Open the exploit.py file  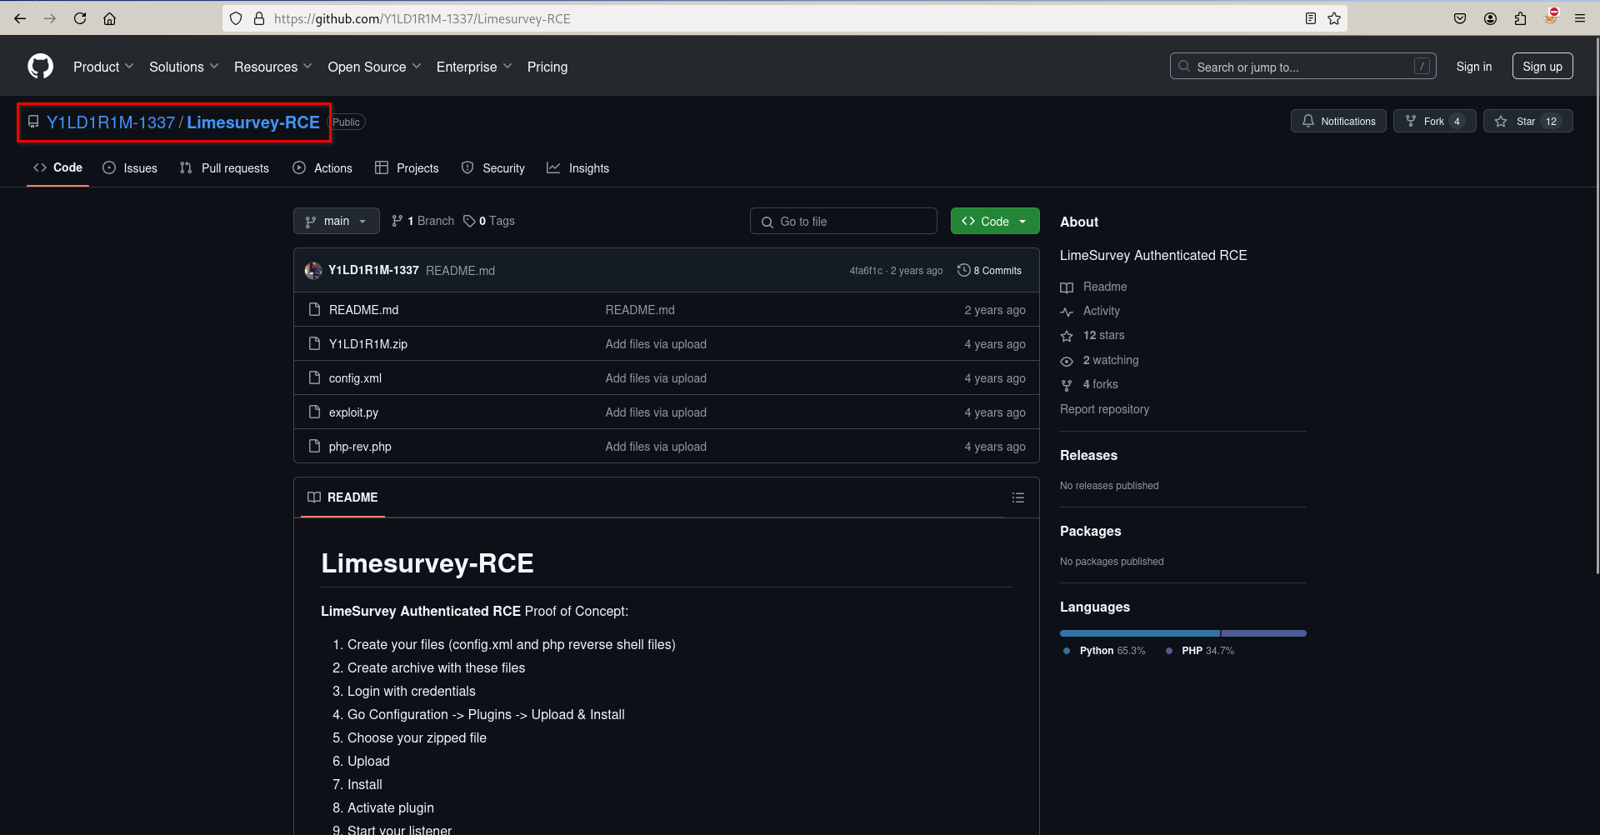pyautogui.click(x=353, y=412)
